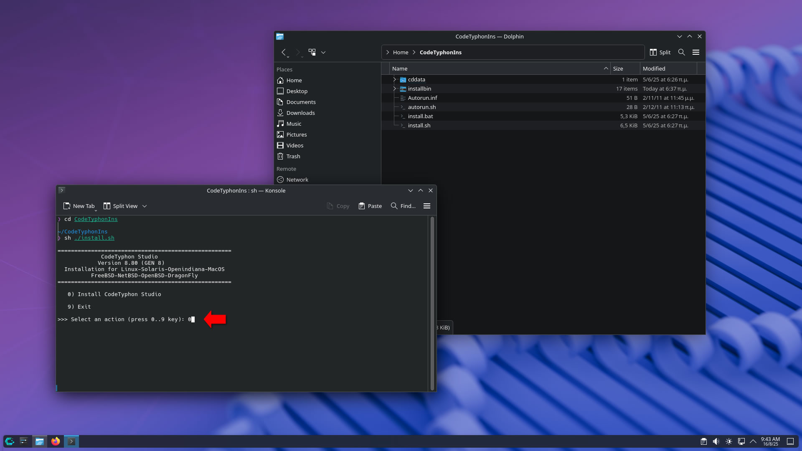The width and height of the screenshot is (802, 451).
Task: Select autorun.sh file
Action: coord(421,107)
